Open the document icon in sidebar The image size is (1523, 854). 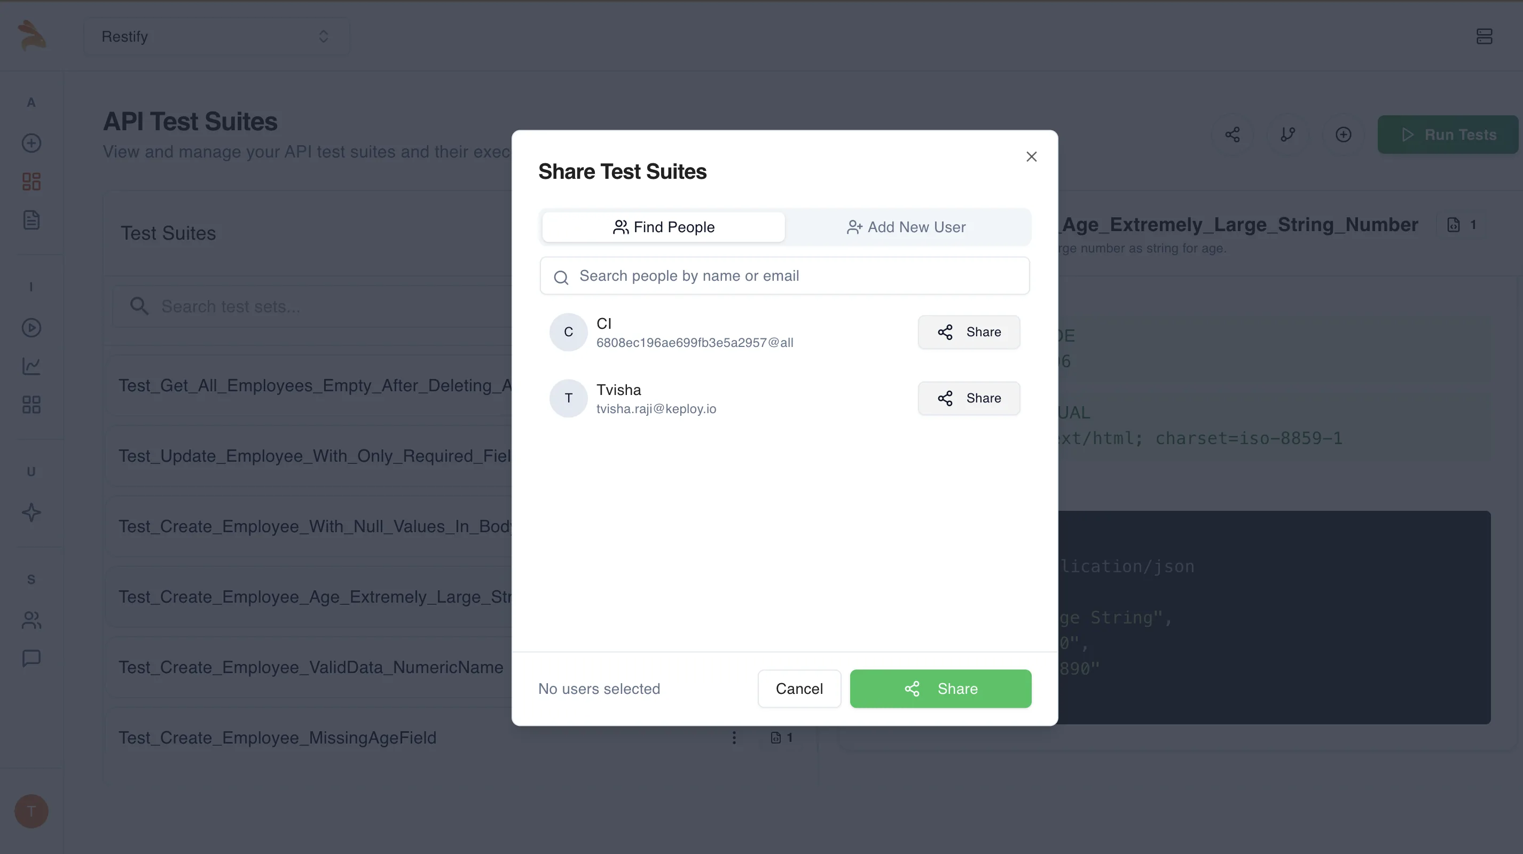click(32, 220)
